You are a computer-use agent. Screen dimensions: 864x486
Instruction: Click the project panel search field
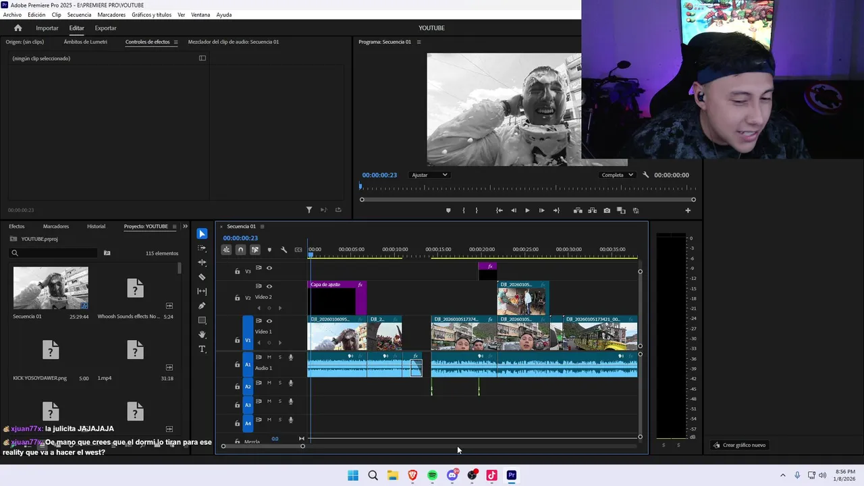pyautogui.click(x=54, y=253)
